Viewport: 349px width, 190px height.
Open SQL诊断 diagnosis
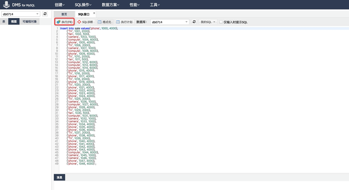tap(85, 22)
